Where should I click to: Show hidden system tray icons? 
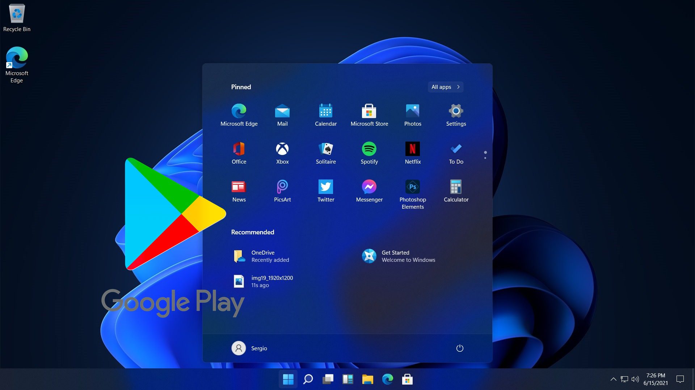(613, 379)
